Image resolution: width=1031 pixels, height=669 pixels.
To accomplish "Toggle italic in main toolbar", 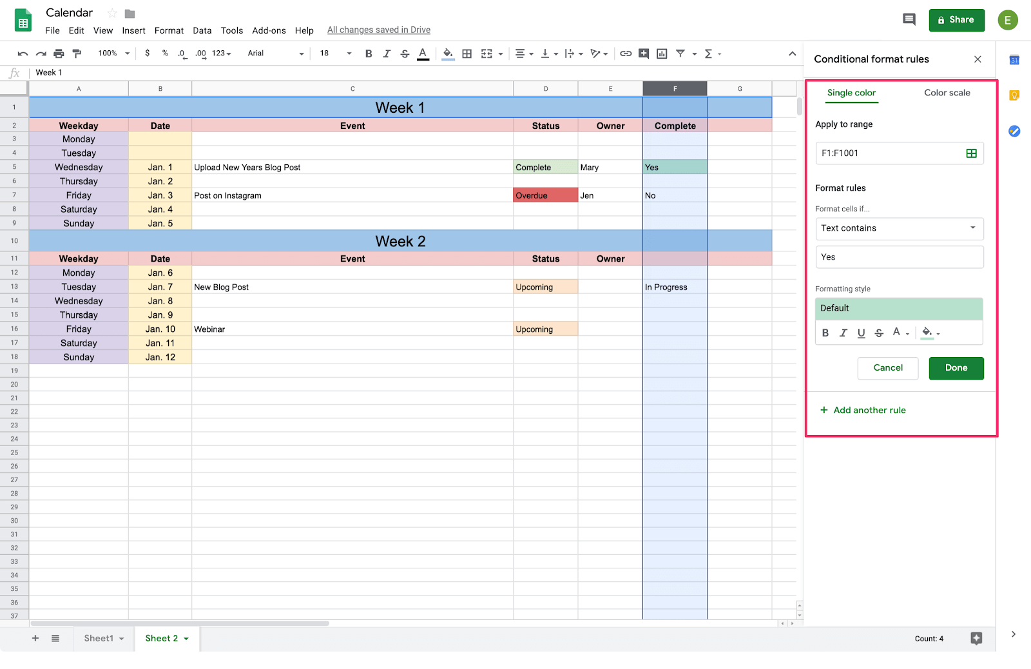I will click(387, 53).
